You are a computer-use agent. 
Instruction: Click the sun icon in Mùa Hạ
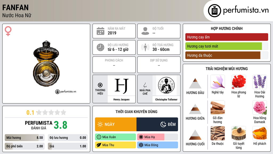(141, 137)
